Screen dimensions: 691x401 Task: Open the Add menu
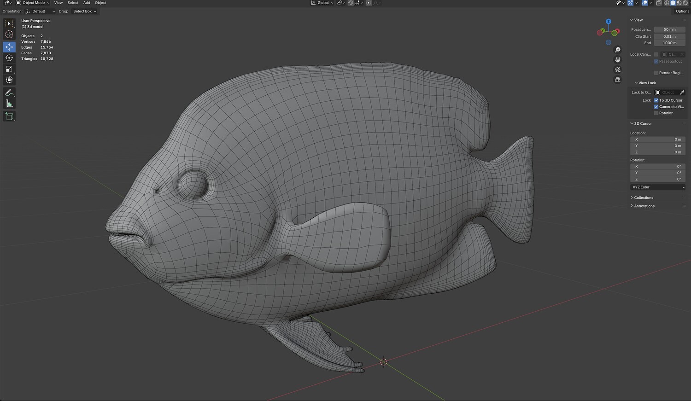(x=87, y=3)
